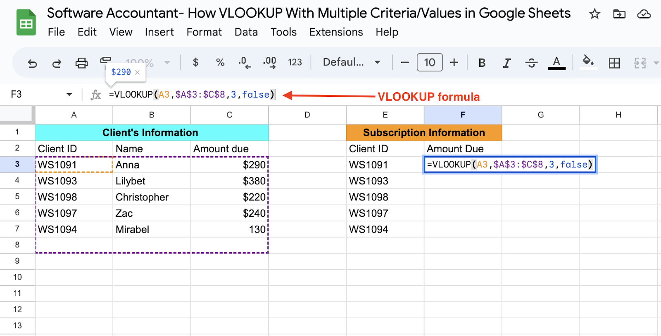Image resolution: width=661 pixels, height=336 pixels.
Task: Open the Edit menu
Action: pos(87,32)
